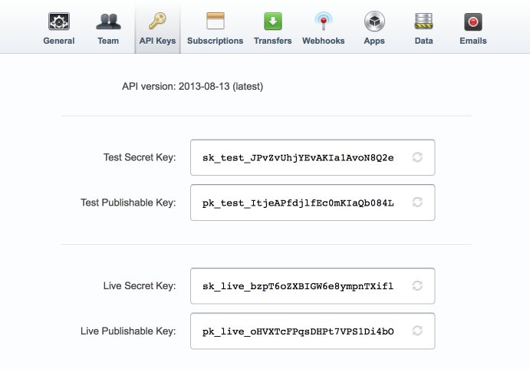Viewport: 530px width, 369px height.
Task: Roll the Test Publishable Key
Action: click(x=417, y=203)
